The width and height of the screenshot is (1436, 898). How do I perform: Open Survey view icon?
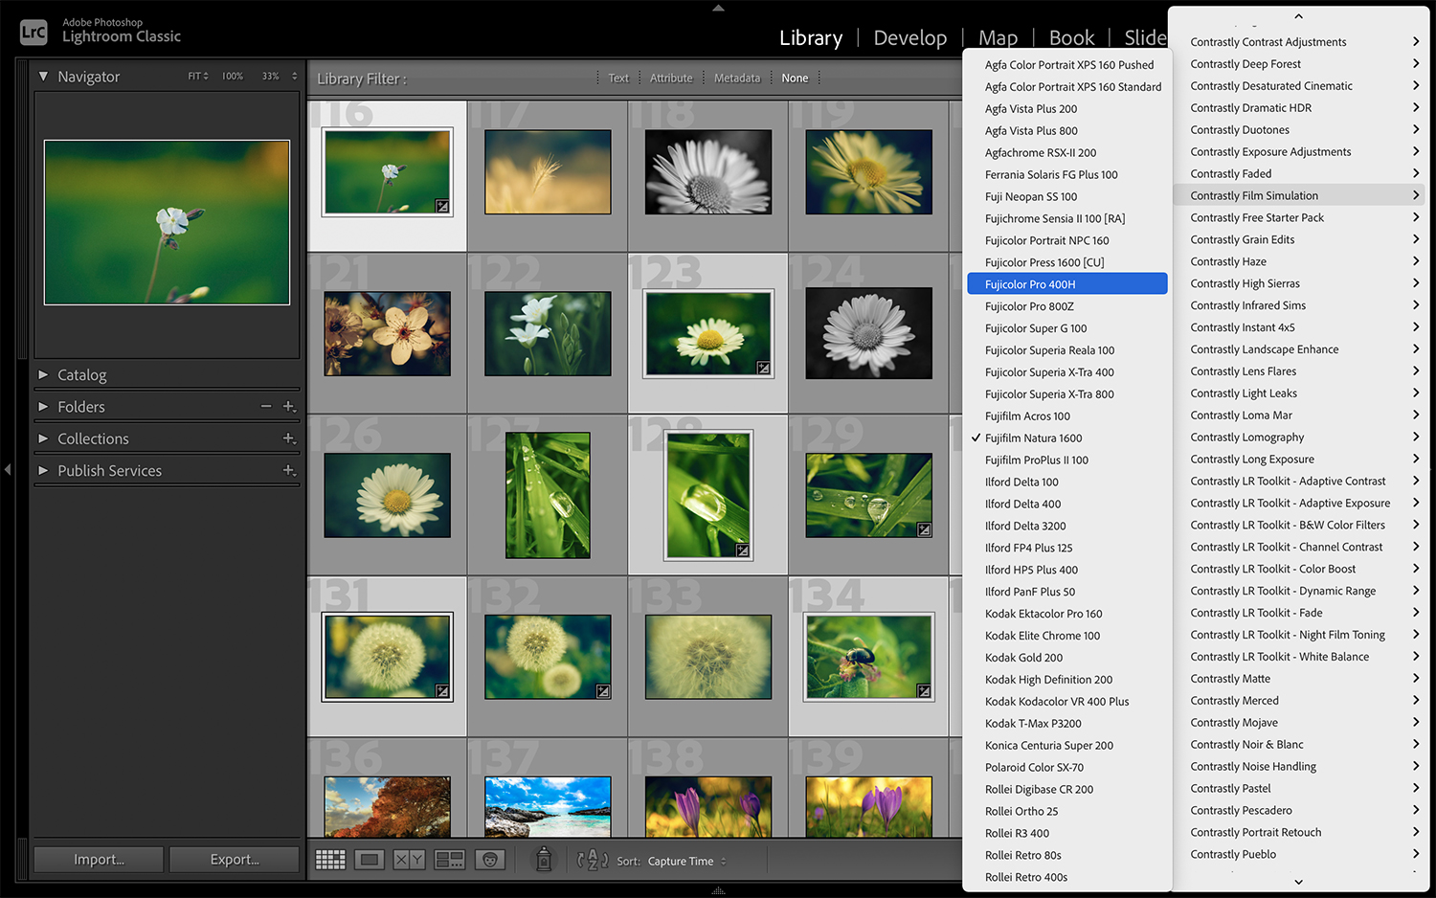[x=449, y=860]
